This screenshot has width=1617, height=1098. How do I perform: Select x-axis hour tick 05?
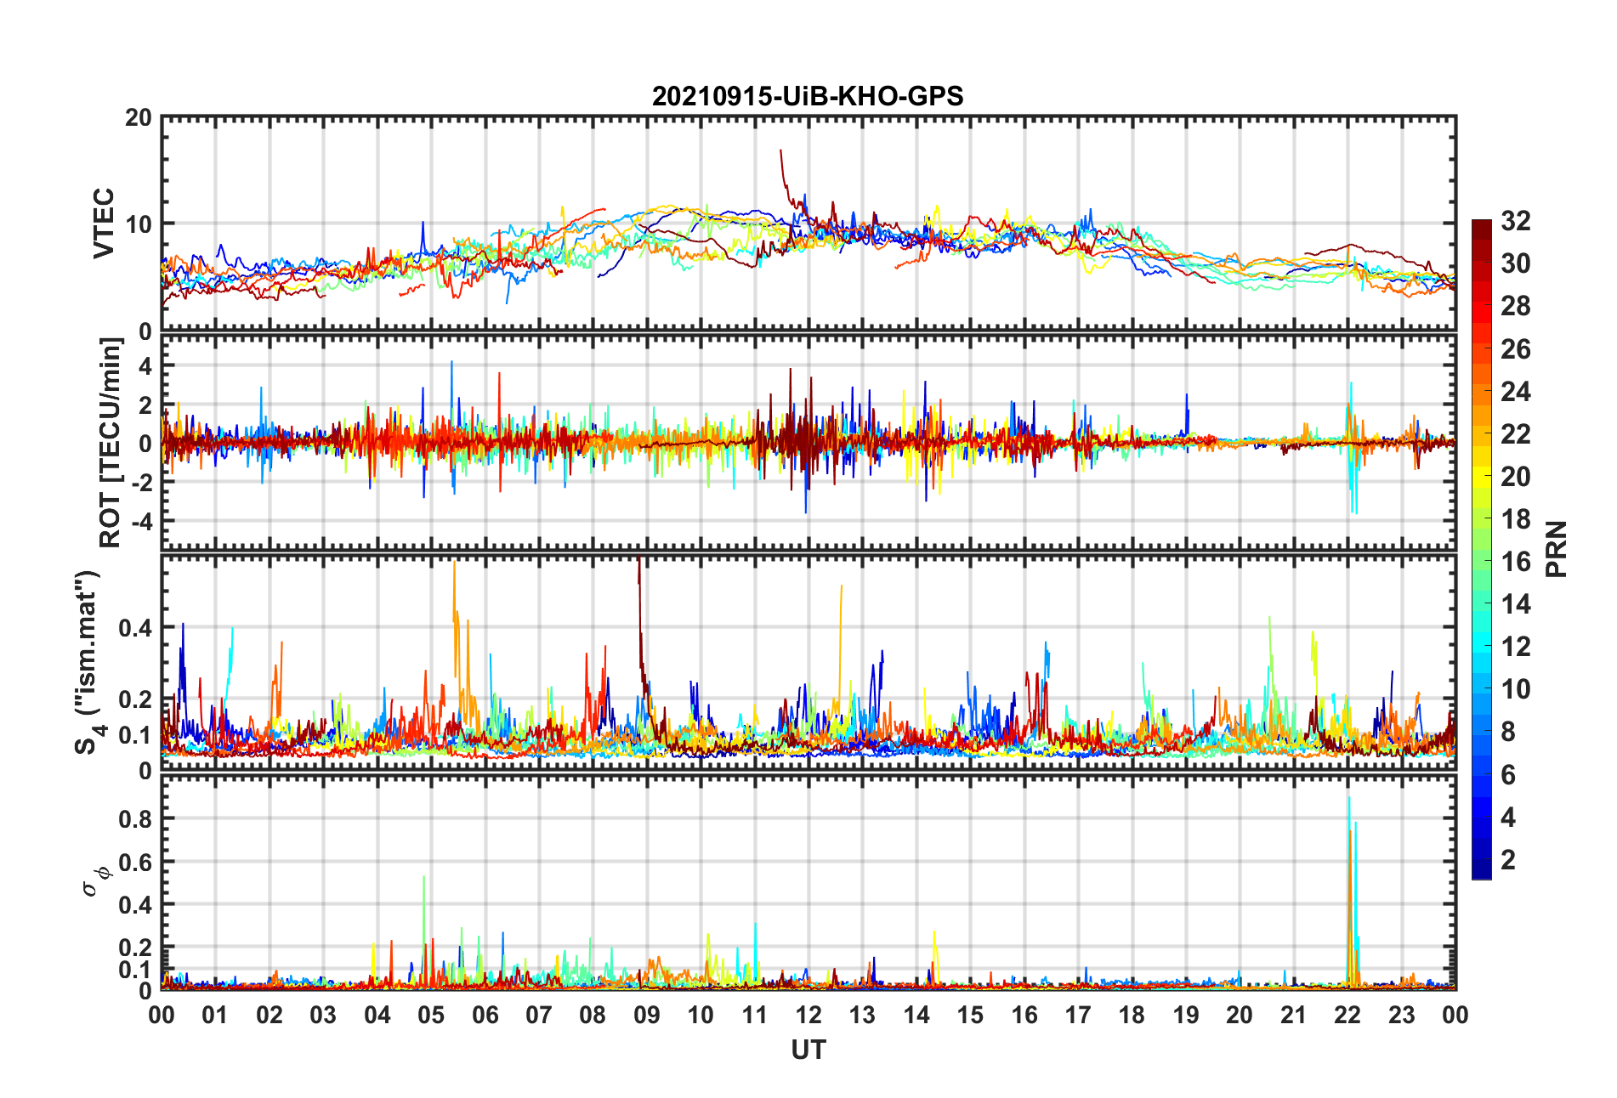[x=431, y=1015]
